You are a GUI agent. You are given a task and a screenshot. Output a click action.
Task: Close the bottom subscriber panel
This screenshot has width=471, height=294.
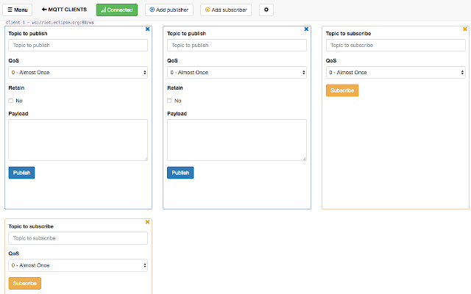(x=147, y=222)
